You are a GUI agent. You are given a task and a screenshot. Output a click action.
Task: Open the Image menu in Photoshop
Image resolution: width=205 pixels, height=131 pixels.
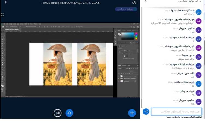(11, 24)
